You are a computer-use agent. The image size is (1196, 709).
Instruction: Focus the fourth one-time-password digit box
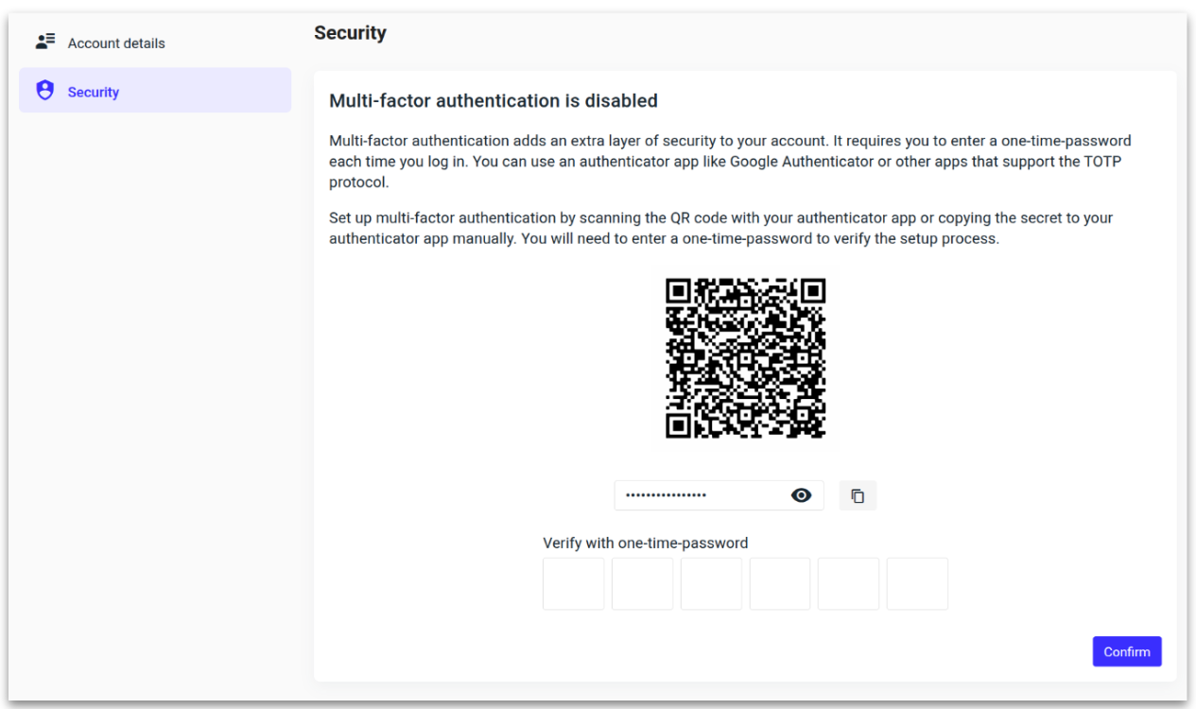(x=780, y=583)
